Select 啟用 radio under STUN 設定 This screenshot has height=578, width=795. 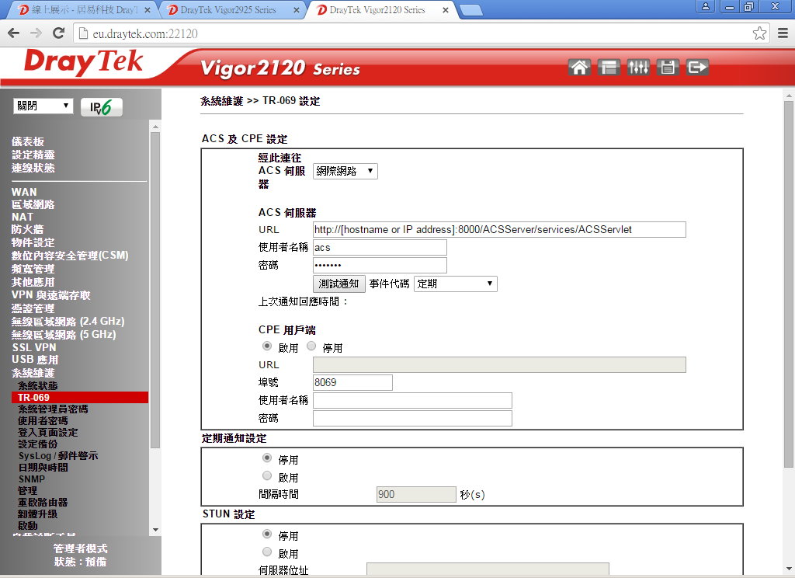(267, 552)
